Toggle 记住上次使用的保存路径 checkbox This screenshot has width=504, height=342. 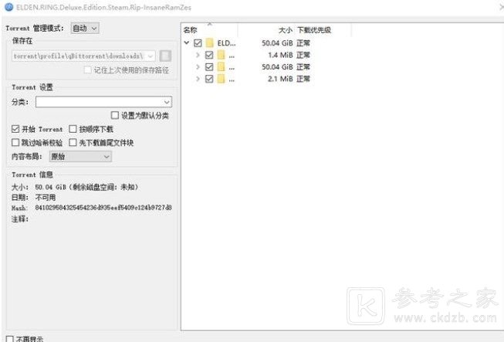pos(87,69)
